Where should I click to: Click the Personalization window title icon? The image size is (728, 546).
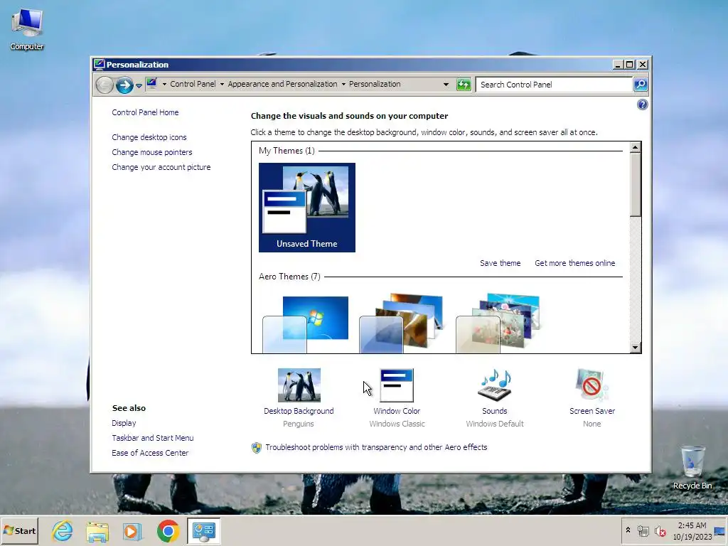[x=99, y=65]
